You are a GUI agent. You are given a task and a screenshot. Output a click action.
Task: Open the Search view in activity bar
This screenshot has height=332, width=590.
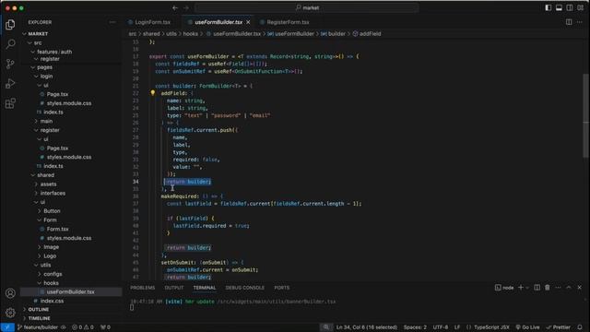[x=10, y=43]
